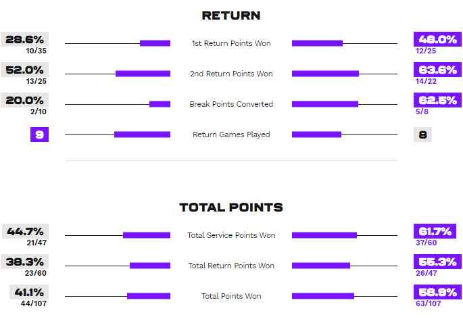Click the purple 62.5% badge

(x=437, y=100)
